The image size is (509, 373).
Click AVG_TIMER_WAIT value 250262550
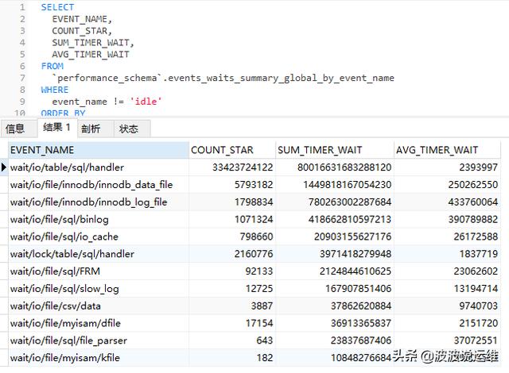pyautogui.click(x=473, y=185)
